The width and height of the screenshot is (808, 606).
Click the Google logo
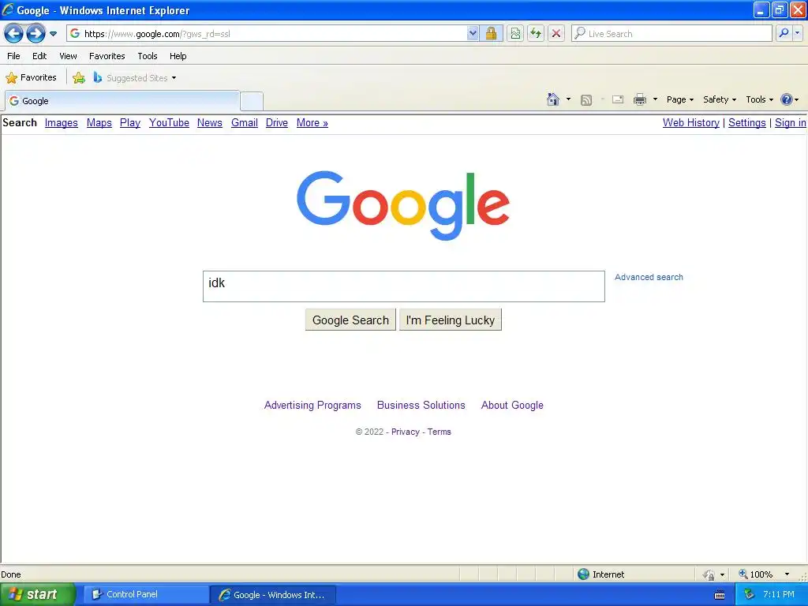coord(403,205)
